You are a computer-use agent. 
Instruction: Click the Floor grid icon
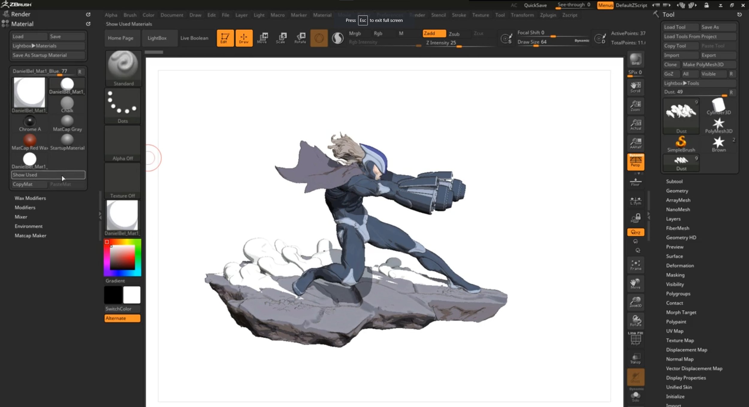(635, 182)
